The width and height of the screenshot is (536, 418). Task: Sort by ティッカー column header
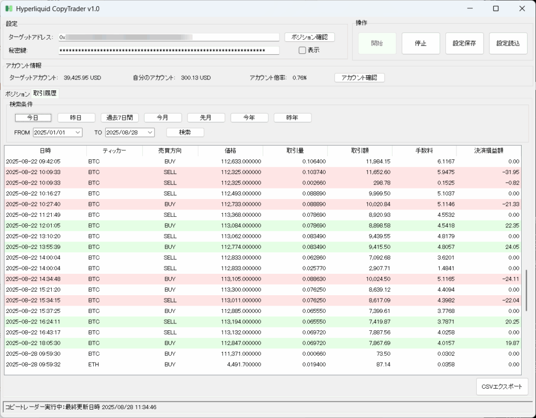coord(115,150)
